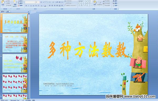Click the font color icon
158x101 pixels.
pyautogui.click(x=45, y=6)
